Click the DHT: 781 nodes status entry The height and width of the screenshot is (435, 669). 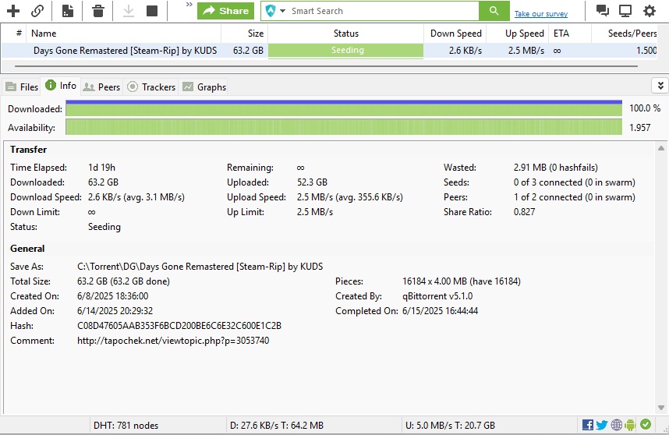click(126, 425)
